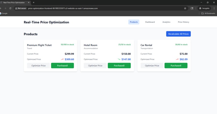Click the Incognito profile indicator
The height and width of the screenshot is (114, 217).
(204, 8)
